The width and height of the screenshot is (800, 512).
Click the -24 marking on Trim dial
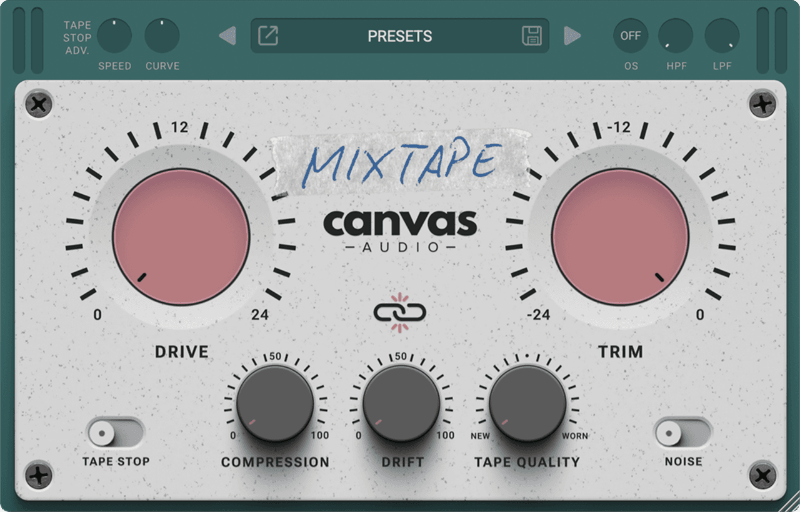(539, 315)
